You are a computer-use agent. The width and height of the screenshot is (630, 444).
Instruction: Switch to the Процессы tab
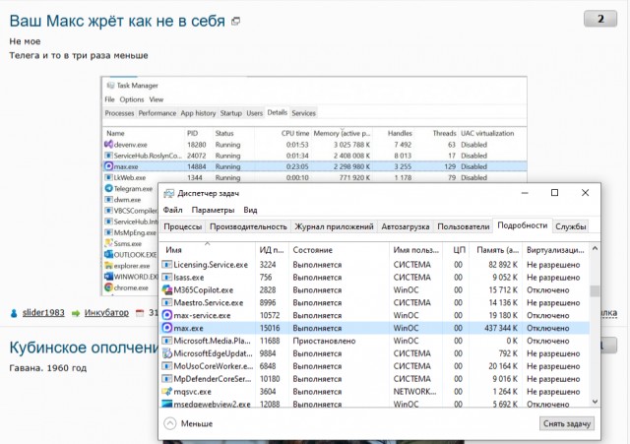click(183, 226)
